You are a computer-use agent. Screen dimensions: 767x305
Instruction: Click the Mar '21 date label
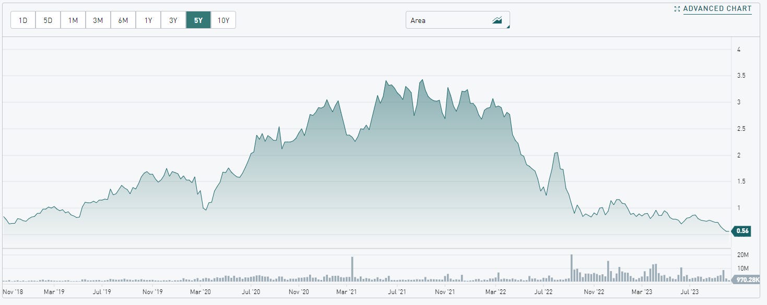(x=347, y=292)
